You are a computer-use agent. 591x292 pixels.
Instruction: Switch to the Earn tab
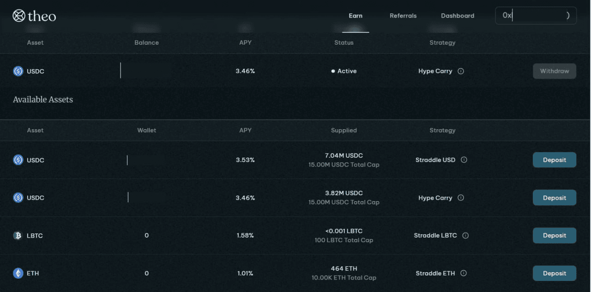(356, 16)
